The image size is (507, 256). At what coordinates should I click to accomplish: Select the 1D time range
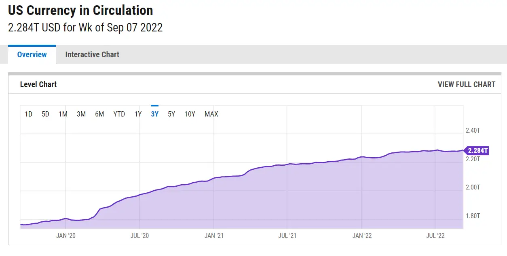point(28,114)
